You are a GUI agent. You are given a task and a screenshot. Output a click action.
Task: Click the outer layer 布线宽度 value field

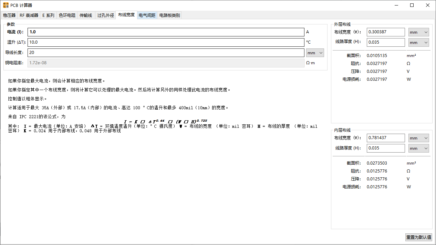point(385,32)
